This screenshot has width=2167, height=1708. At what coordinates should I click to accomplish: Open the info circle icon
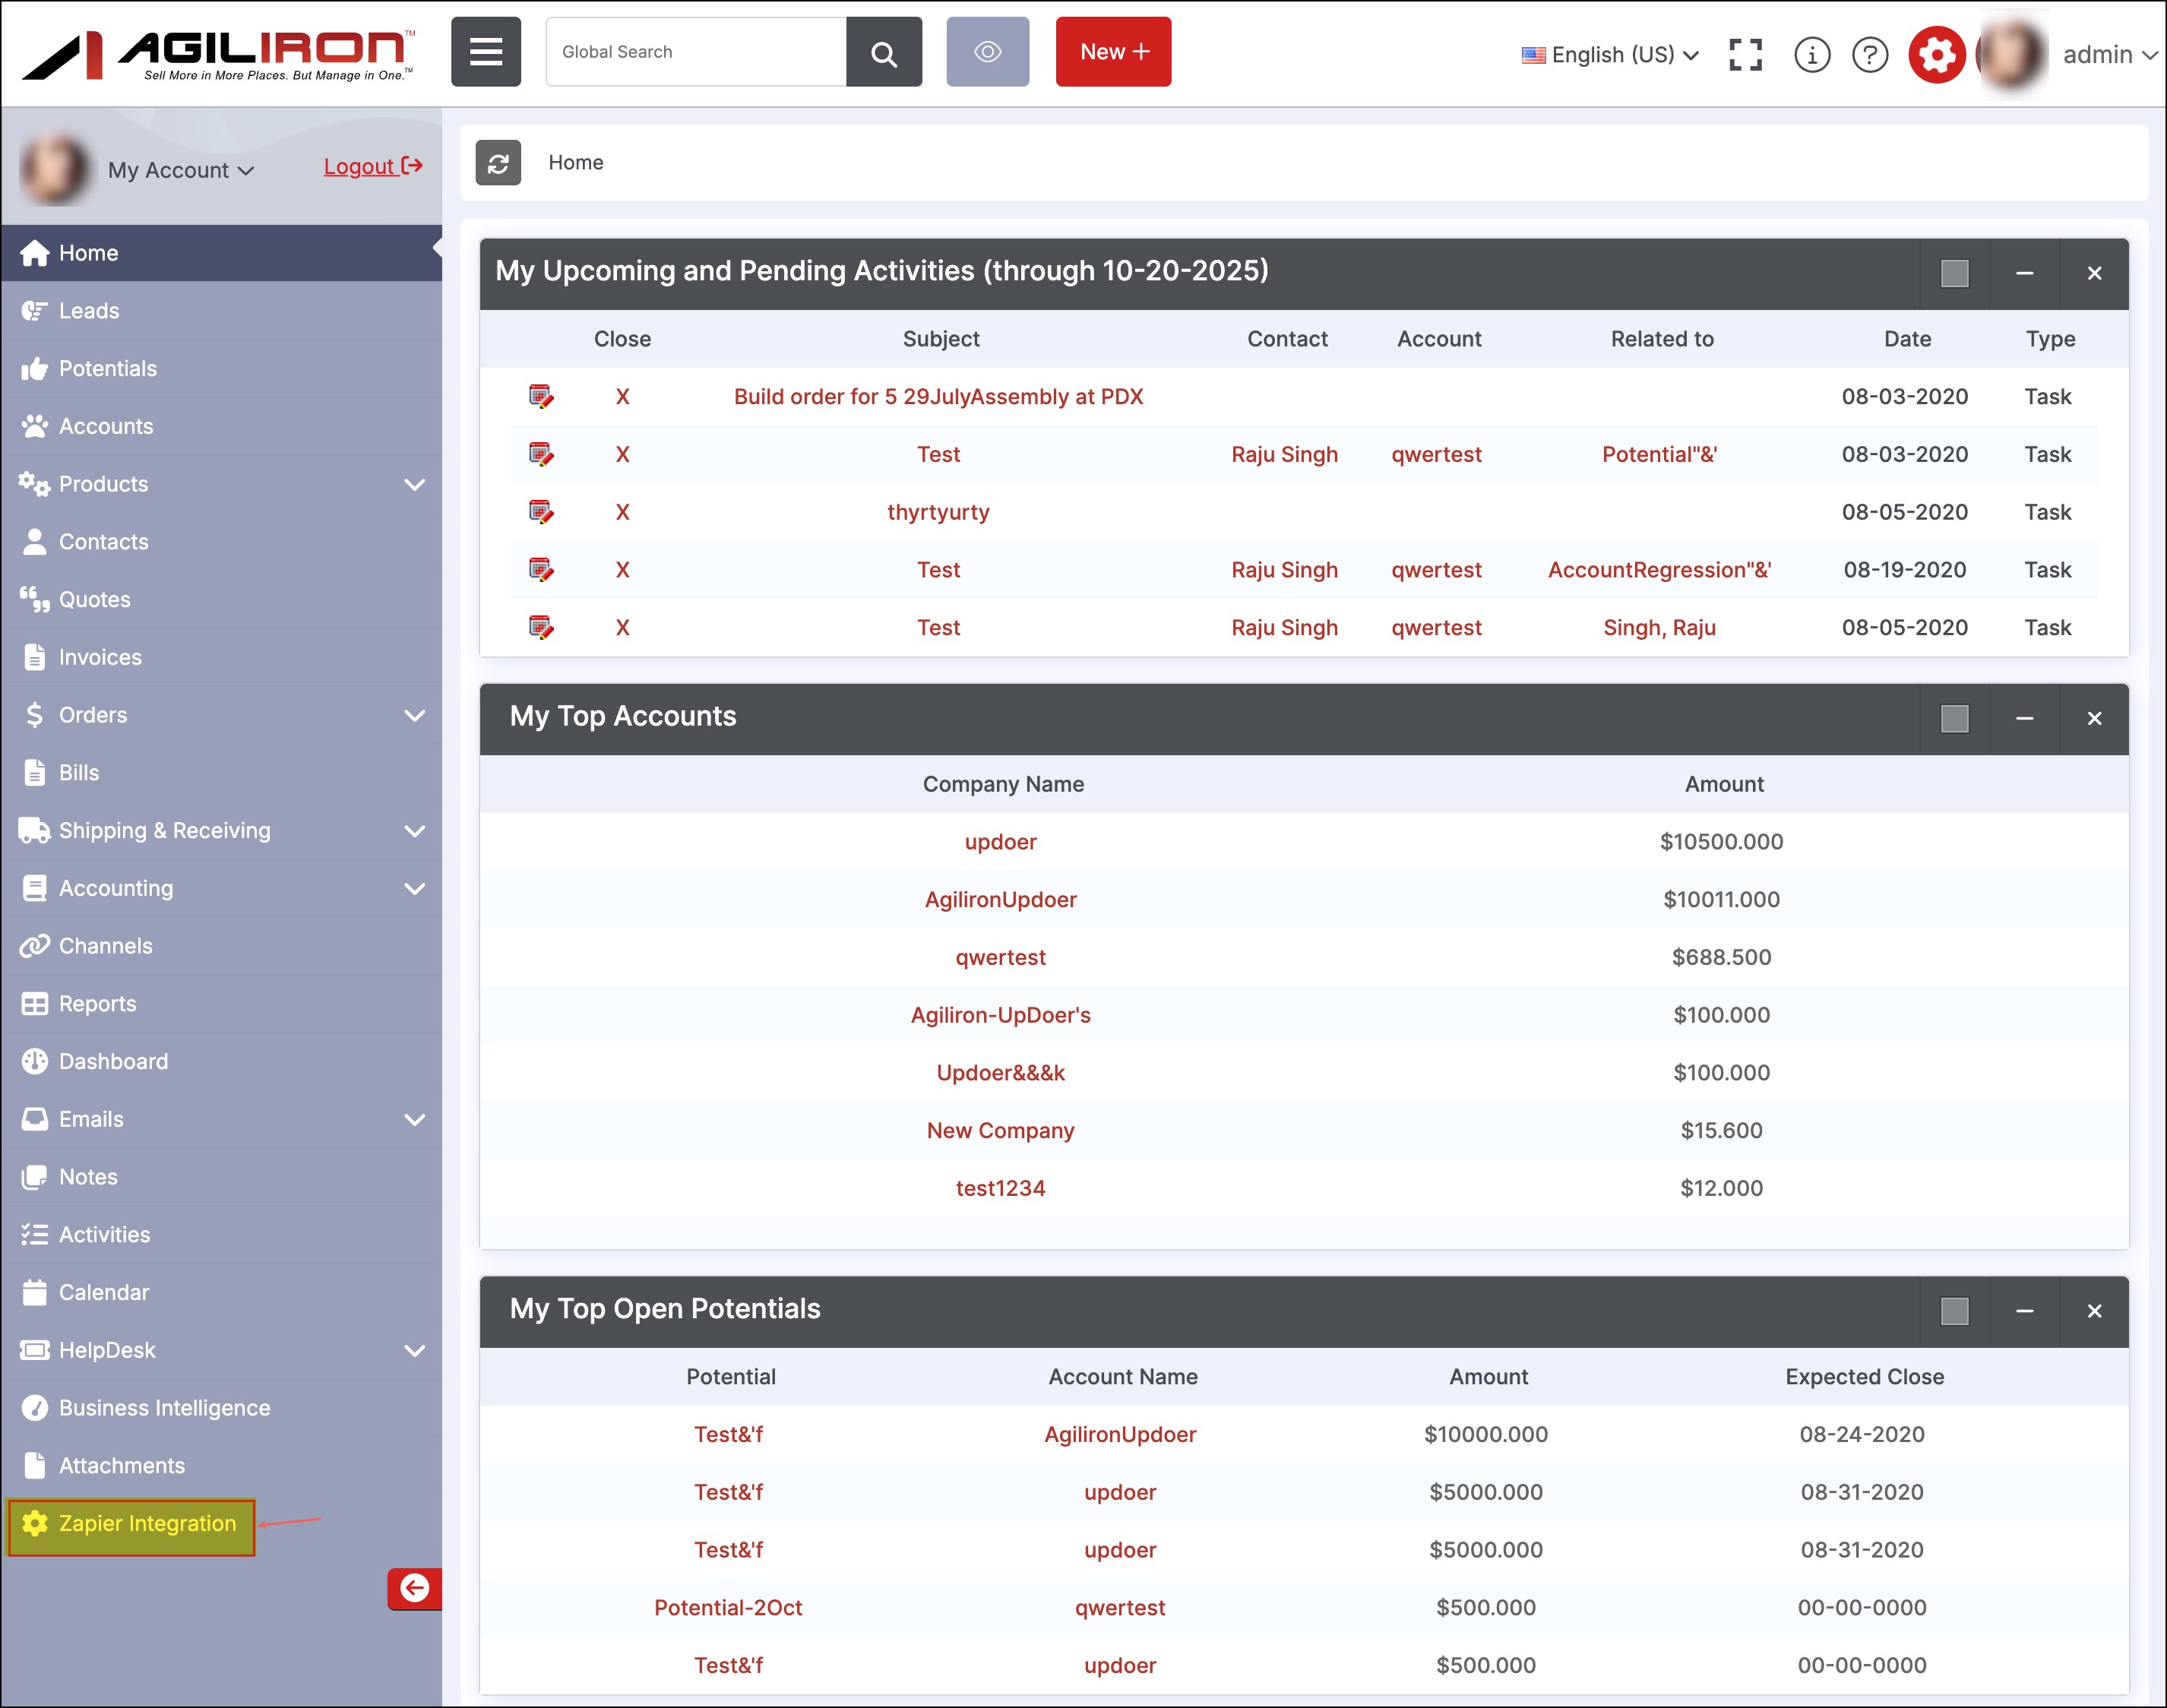pyautogui.click(x=1811, y=54)
